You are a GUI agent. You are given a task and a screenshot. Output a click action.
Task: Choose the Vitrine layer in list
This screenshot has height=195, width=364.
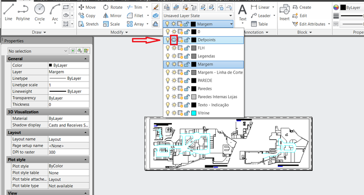tap(203, 113)
